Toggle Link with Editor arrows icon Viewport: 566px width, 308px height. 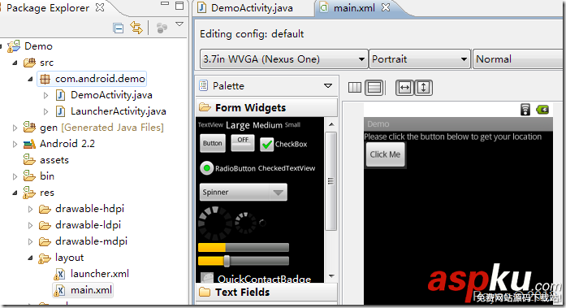(136, 28)
